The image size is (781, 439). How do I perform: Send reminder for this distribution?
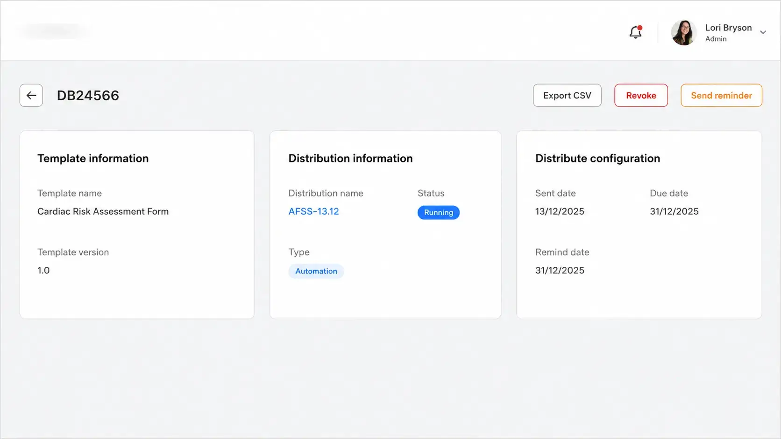click(721, 96)
